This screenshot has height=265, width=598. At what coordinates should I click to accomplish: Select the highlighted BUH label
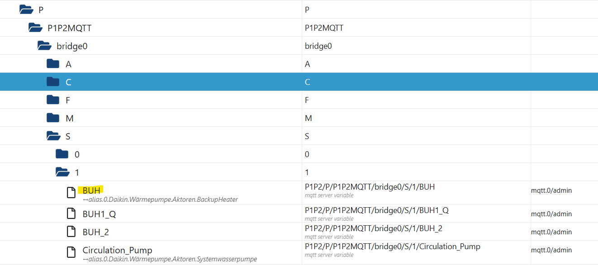[x=91, y=191]
